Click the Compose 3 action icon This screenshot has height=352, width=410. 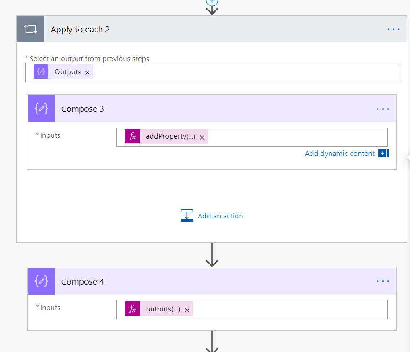pyautogui.click(x=41, y=109)
